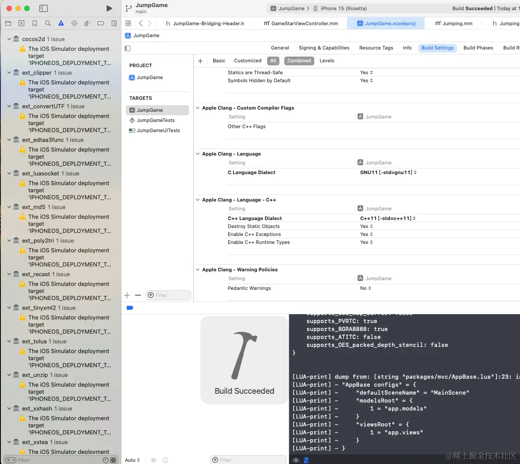Toggle show only errors filter icon

point(113,460)
